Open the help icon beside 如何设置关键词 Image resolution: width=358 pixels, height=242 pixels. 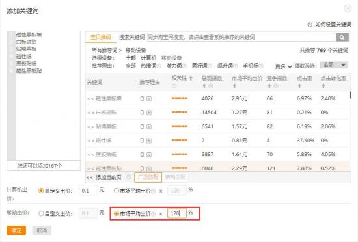(310, 25)
